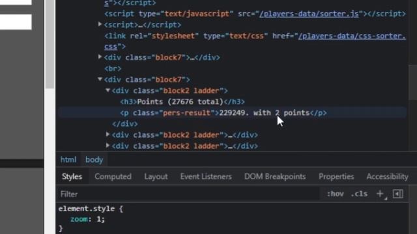Toggle the .cls element classes button
417x234 pixels.
pyautogui.click(x=359, y=194)
